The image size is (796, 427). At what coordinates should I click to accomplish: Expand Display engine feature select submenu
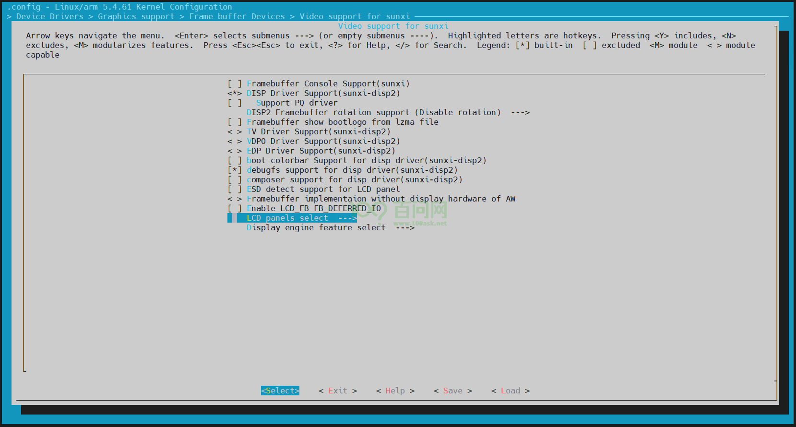point(330,227)
